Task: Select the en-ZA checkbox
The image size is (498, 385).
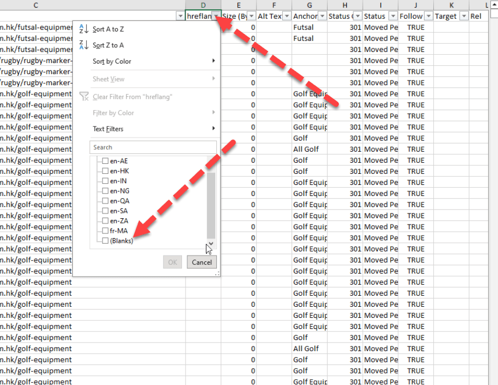Action: click(x=105, y=220)
